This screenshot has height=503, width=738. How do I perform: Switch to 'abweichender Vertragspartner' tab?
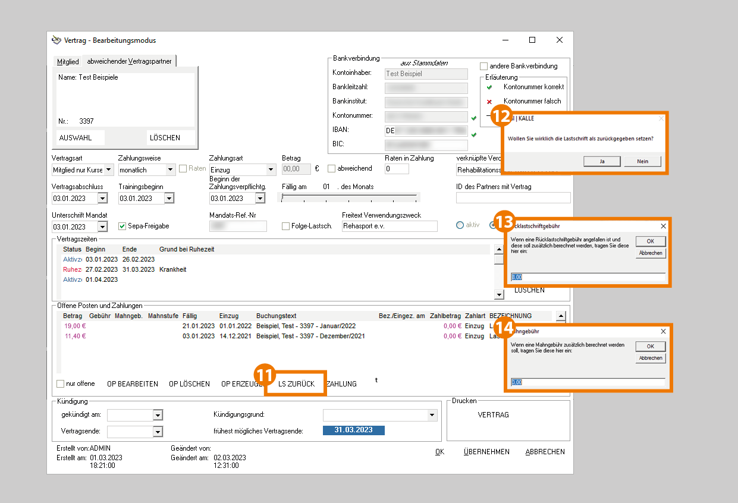(129, 61)
